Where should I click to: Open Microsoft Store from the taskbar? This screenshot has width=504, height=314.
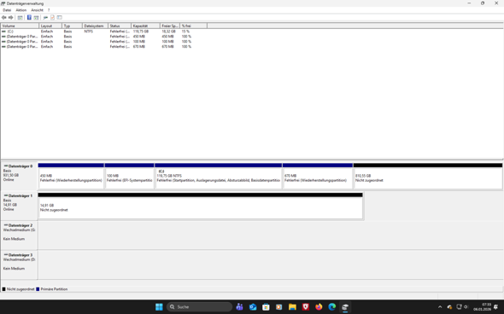(x=266, y=307)
